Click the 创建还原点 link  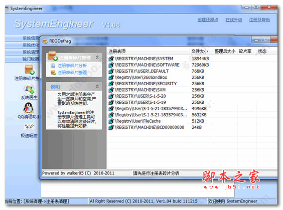point(208,20)
